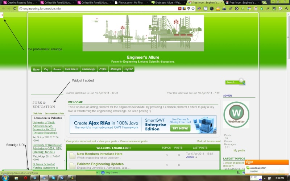
Task: Close the Creating Rotating Tabs browser tab
Action: click(x=36, y=3)
